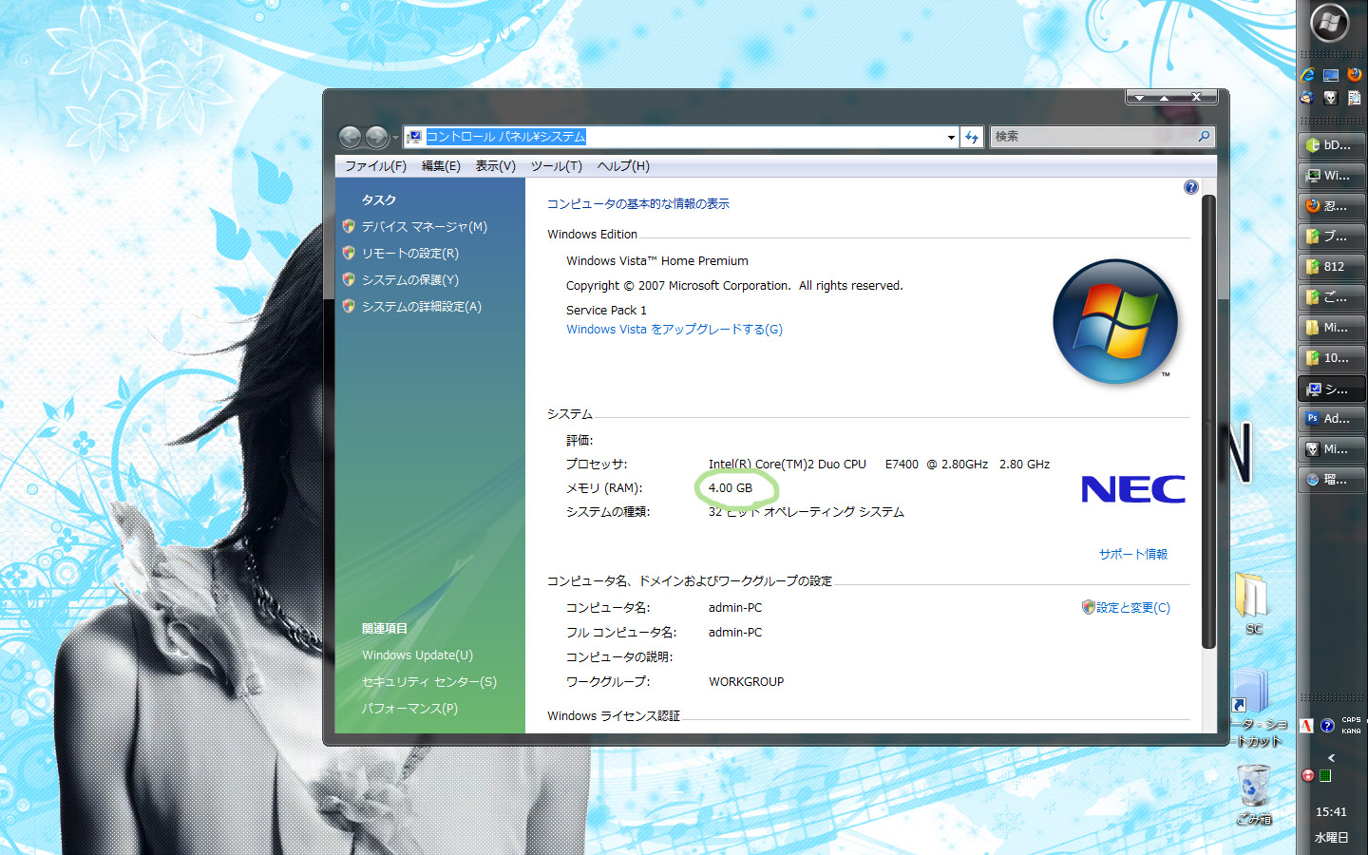Image resolution: width=1368 pixels, height=855 pixels.
Task: Open the recent pages dropdown beside Forward
Action: [395, 139]
